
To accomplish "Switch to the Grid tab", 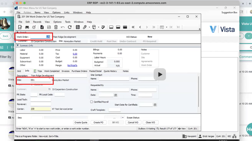I will pos(19,71).
